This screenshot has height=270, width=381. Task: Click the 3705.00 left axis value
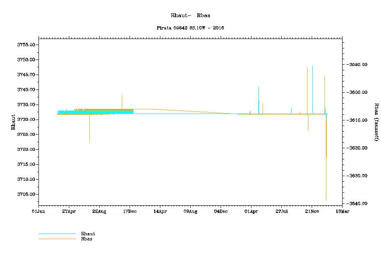pyautogui.click(x=26, y=194)
